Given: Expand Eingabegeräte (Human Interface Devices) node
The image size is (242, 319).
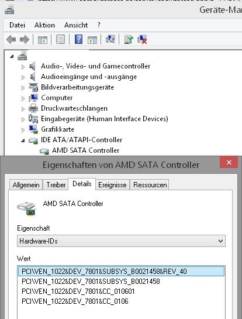Looking at the screenshot, I should (23, 119).
